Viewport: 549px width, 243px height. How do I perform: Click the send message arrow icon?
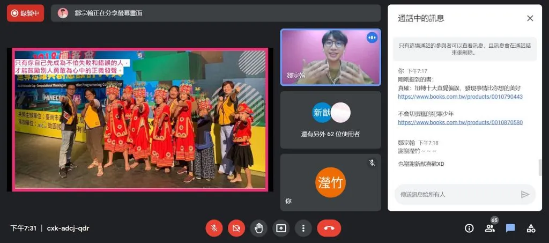[525, 194]
